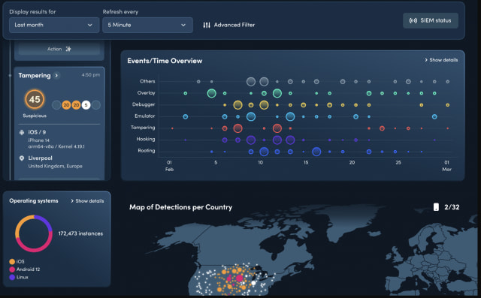Click the purple Linux legend swatch

[x=12, y=277]
